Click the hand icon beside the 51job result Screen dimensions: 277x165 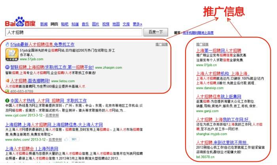coord(7,44)
